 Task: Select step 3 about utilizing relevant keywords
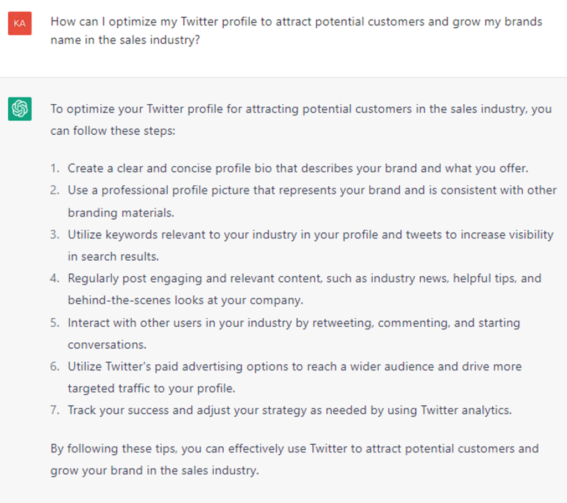[x=310, y=245]
